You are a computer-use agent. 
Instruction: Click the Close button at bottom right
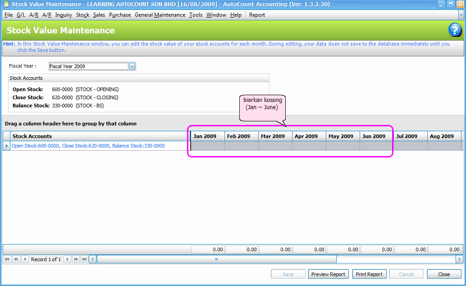(x=444, y=274)
